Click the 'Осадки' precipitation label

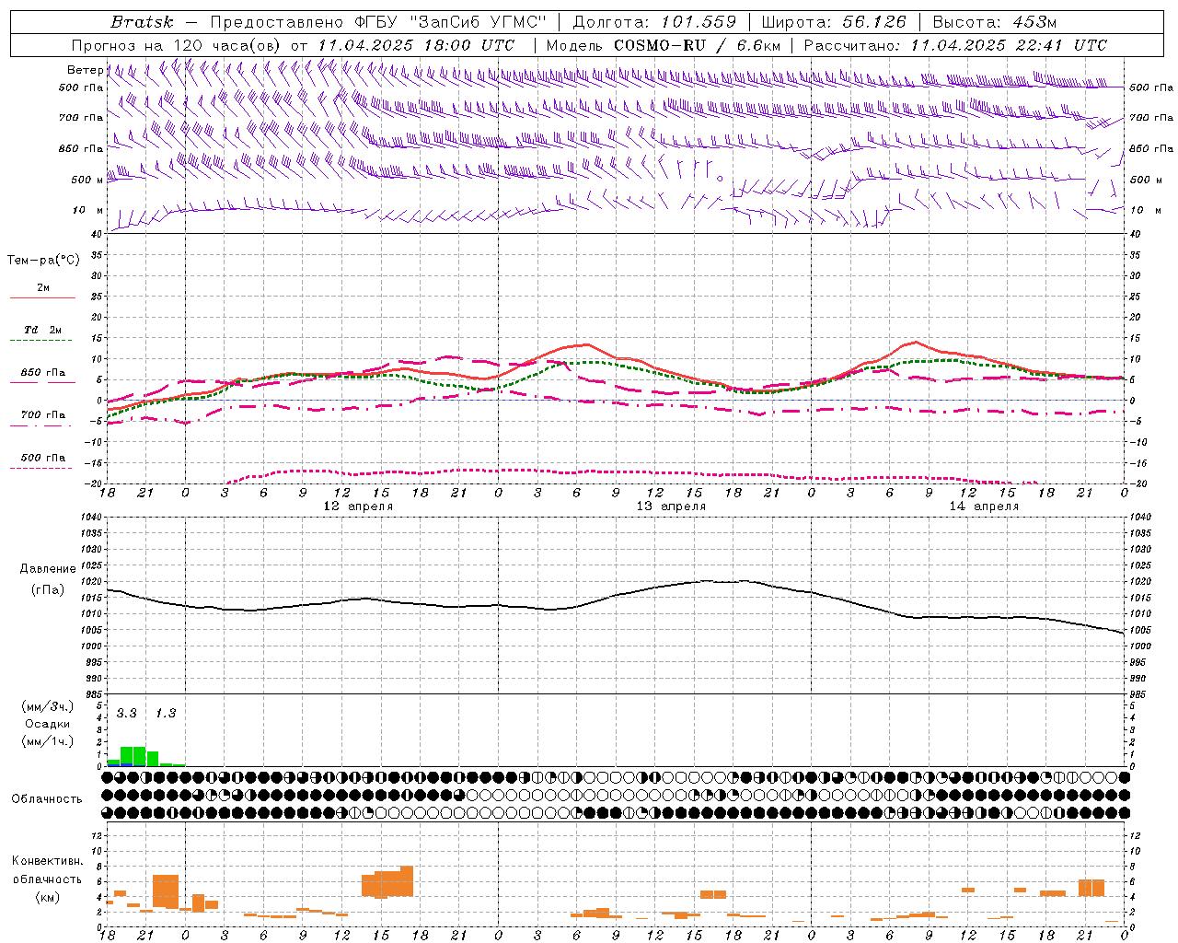pos(48,724)
